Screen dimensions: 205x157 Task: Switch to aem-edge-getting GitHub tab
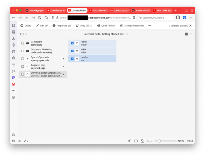tap(35, 10)
